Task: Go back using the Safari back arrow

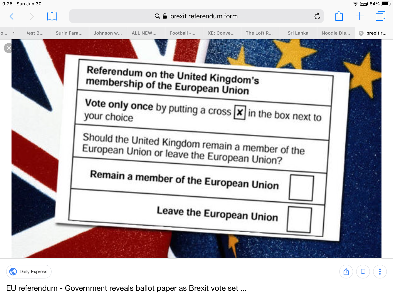Action: click(x=12, y=16)
